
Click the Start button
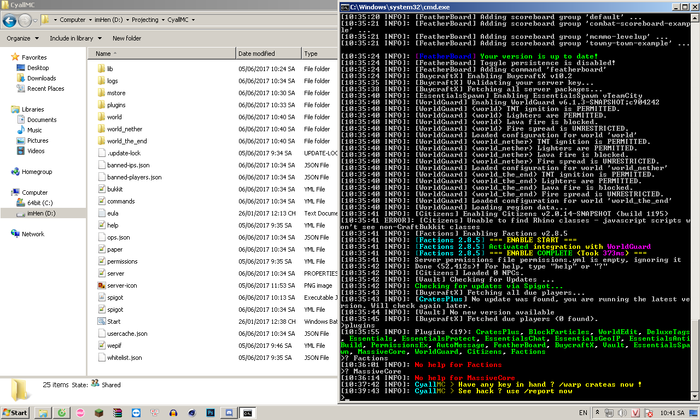pos(15,412)
